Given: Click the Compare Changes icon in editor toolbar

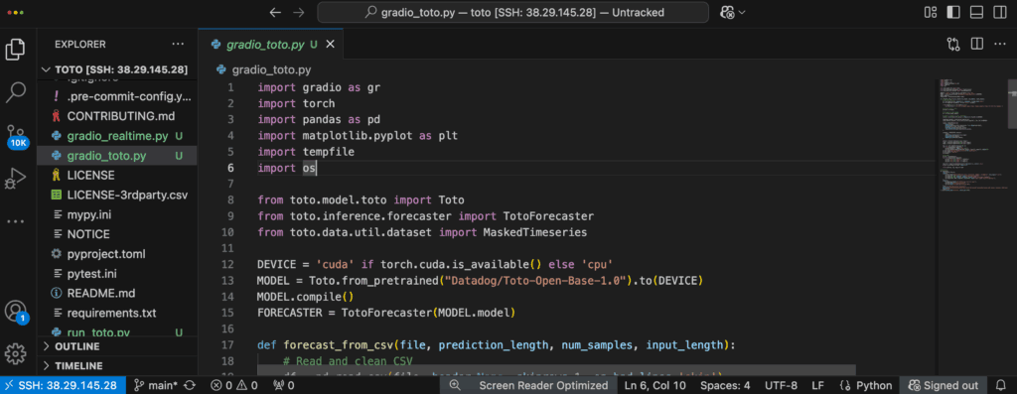Looking at the screenshot, I should (x=952, y=44).
